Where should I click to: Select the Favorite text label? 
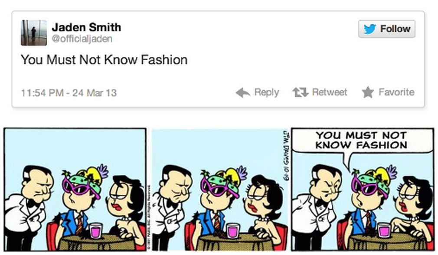[396, 92]
